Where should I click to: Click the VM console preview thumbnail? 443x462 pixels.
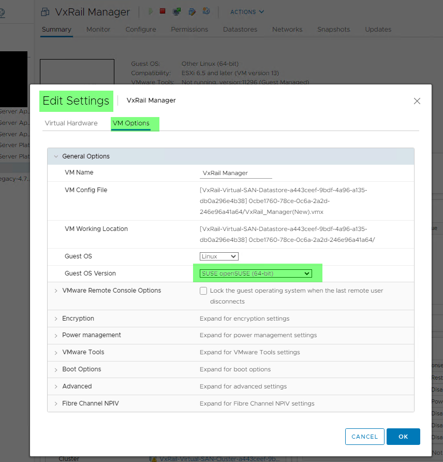[77, 72]
